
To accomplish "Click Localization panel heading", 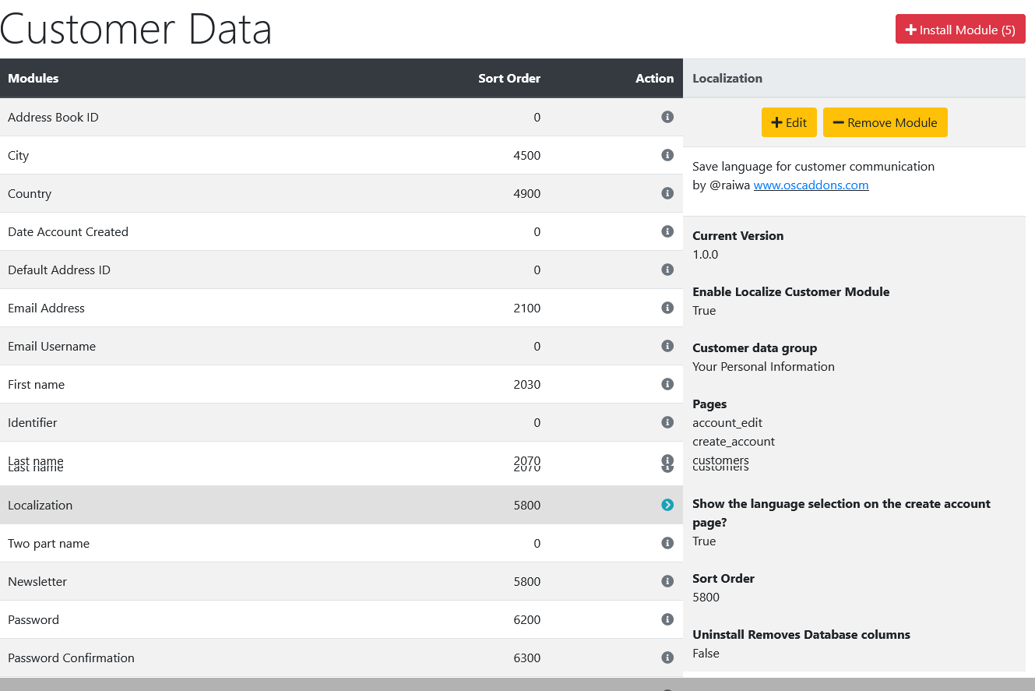I will 727,78.
